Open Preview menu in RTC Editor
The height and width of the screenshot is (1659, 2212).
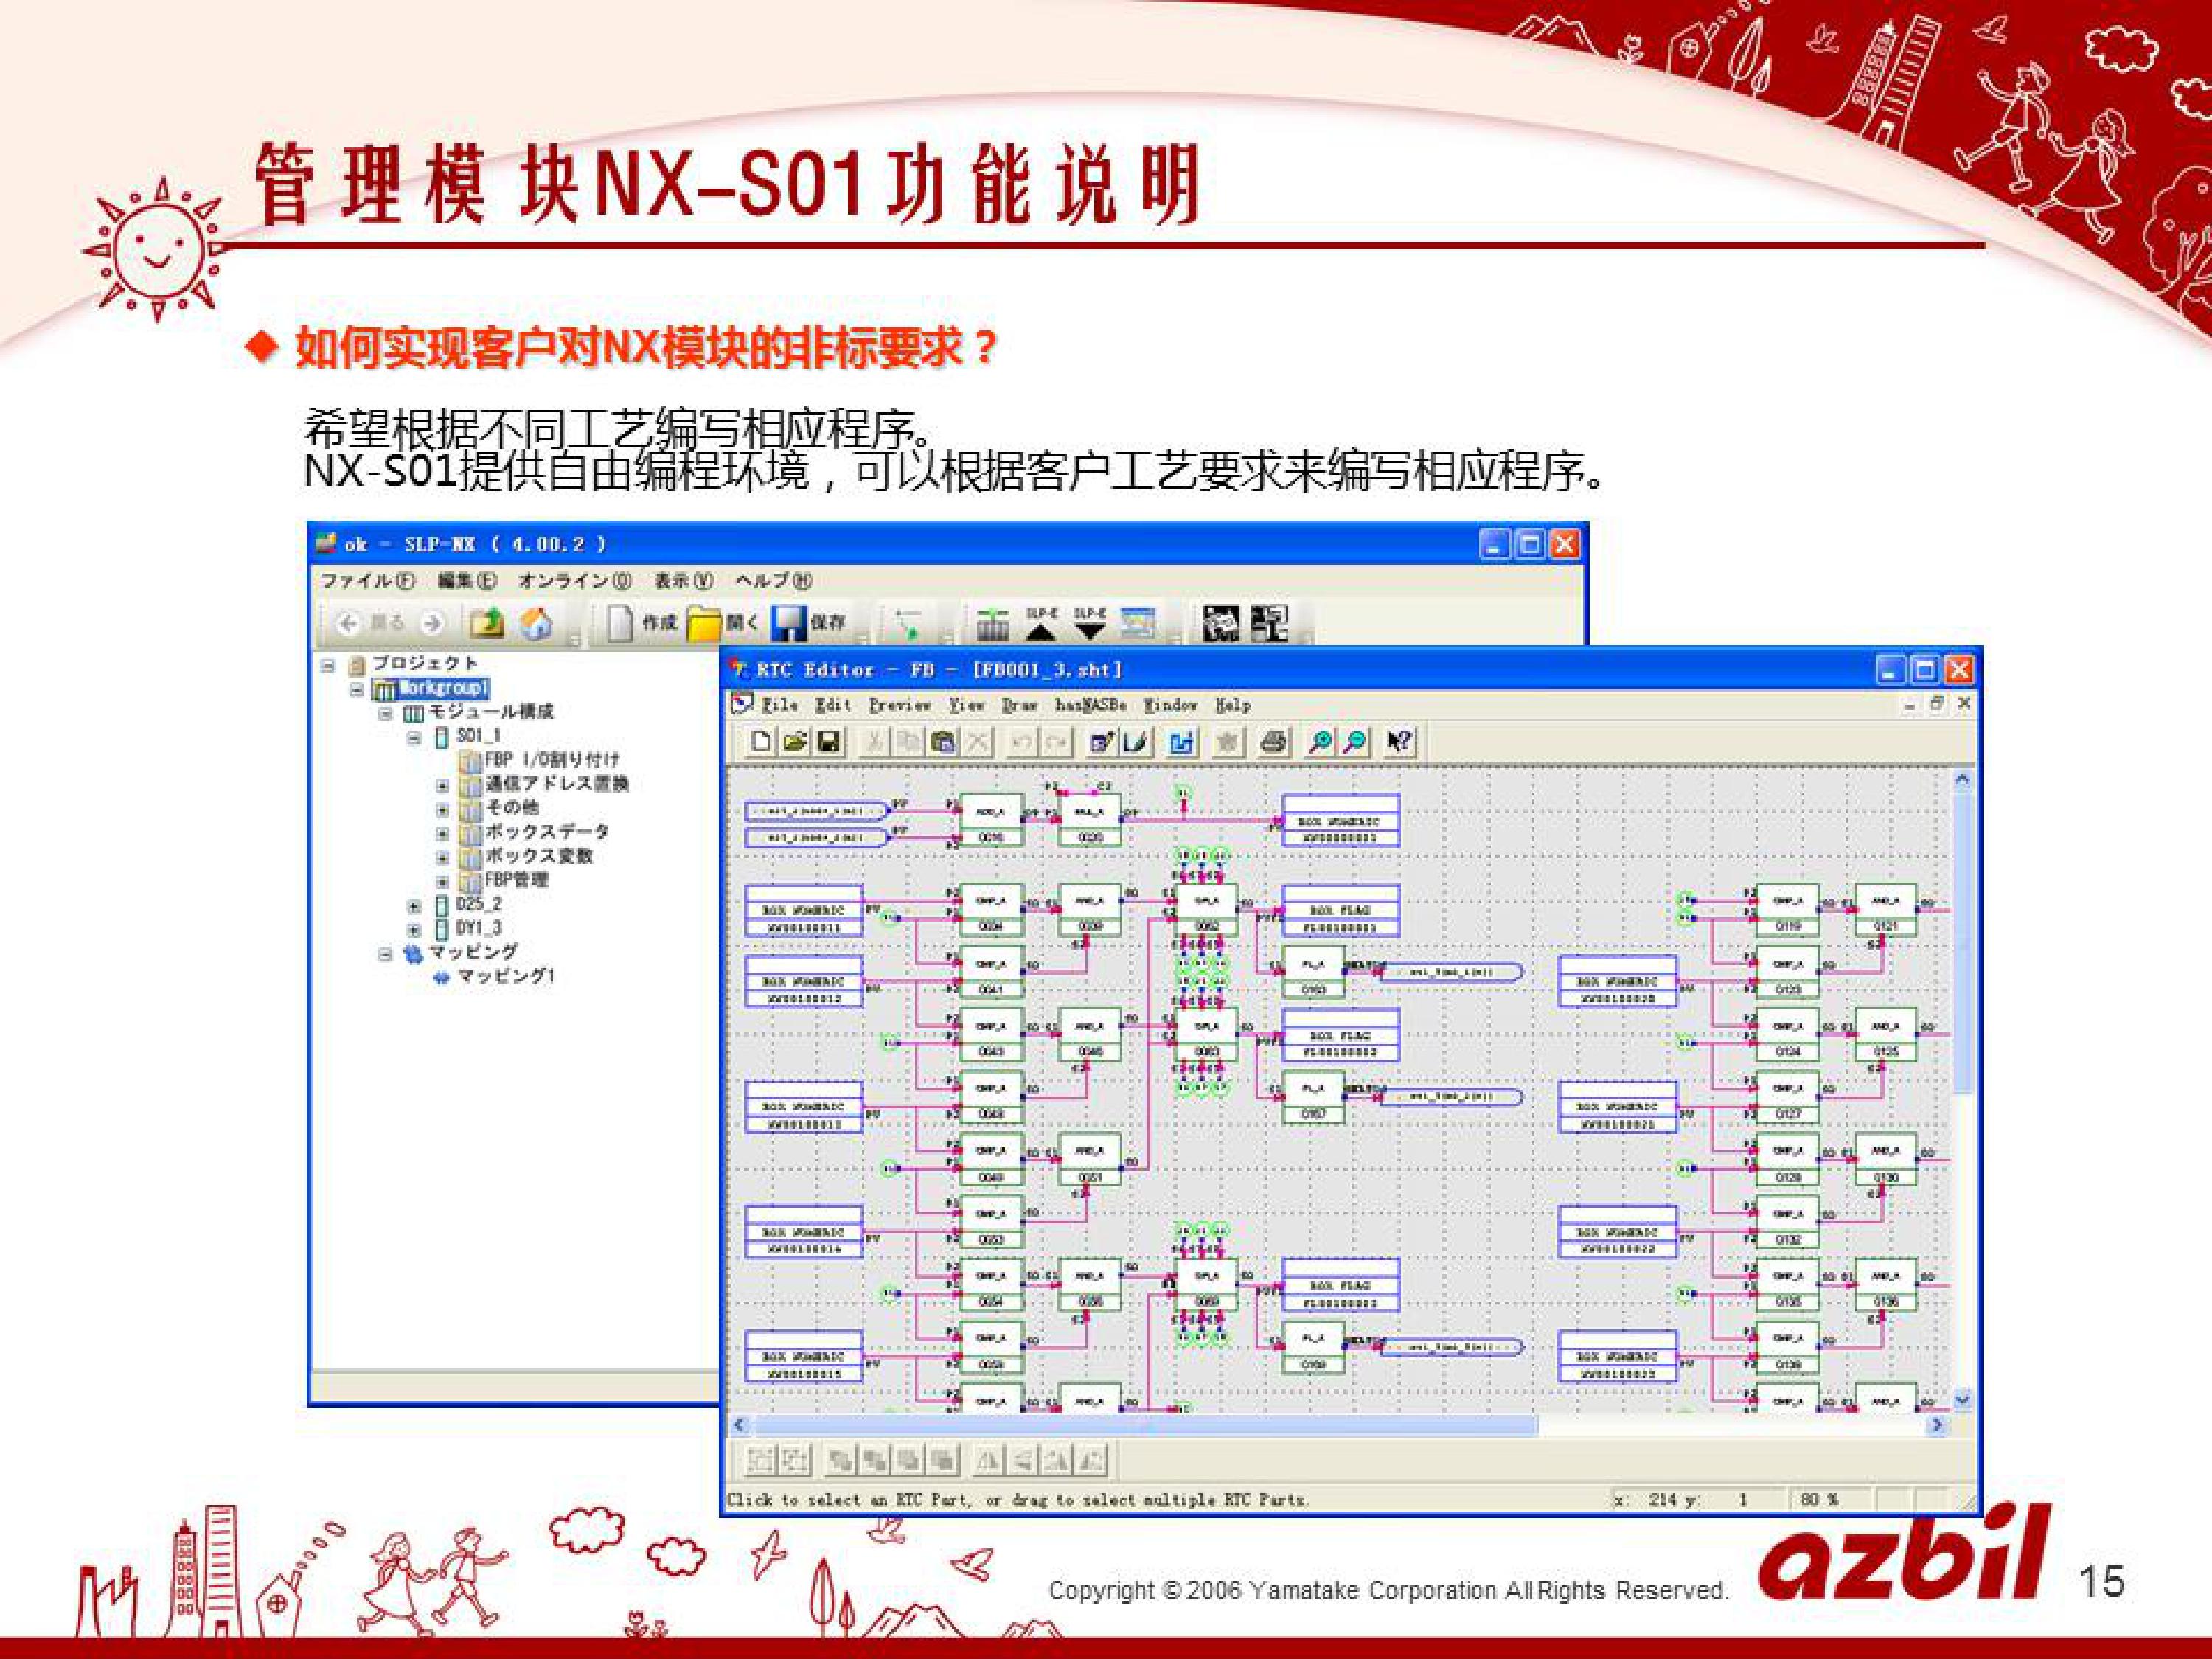click(899, 705)
